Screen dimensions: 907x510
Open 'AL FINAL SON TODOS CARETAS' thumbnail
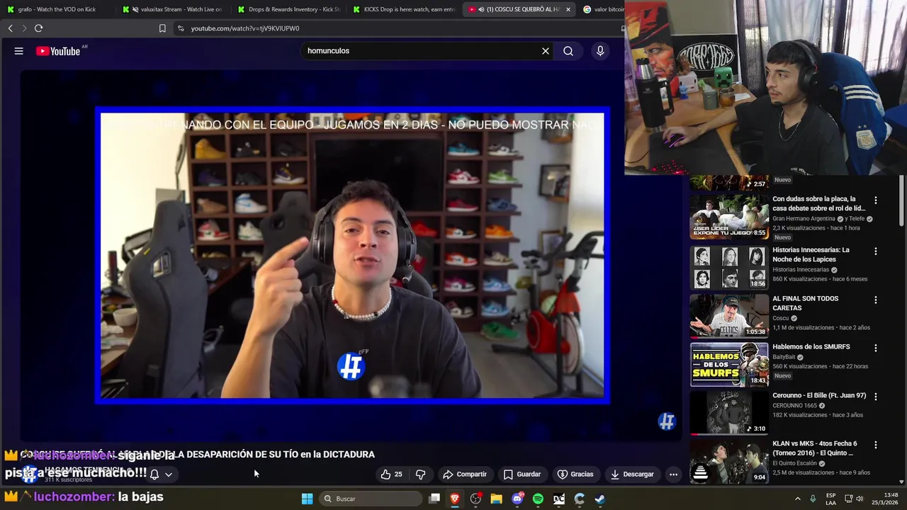729,315
